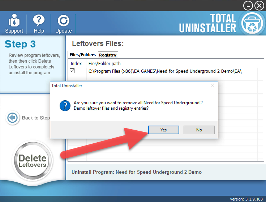Click the Delete Leftovers round button
The height and width of the screenshot is (202, 266).
pyautogui.click(x=33, y=160)
